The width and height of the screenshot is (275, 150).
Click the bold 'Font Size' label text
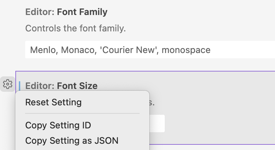(77, 85)
